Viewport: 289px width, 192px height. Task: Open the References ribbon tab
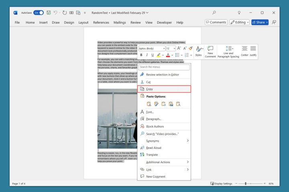[101, 23]
